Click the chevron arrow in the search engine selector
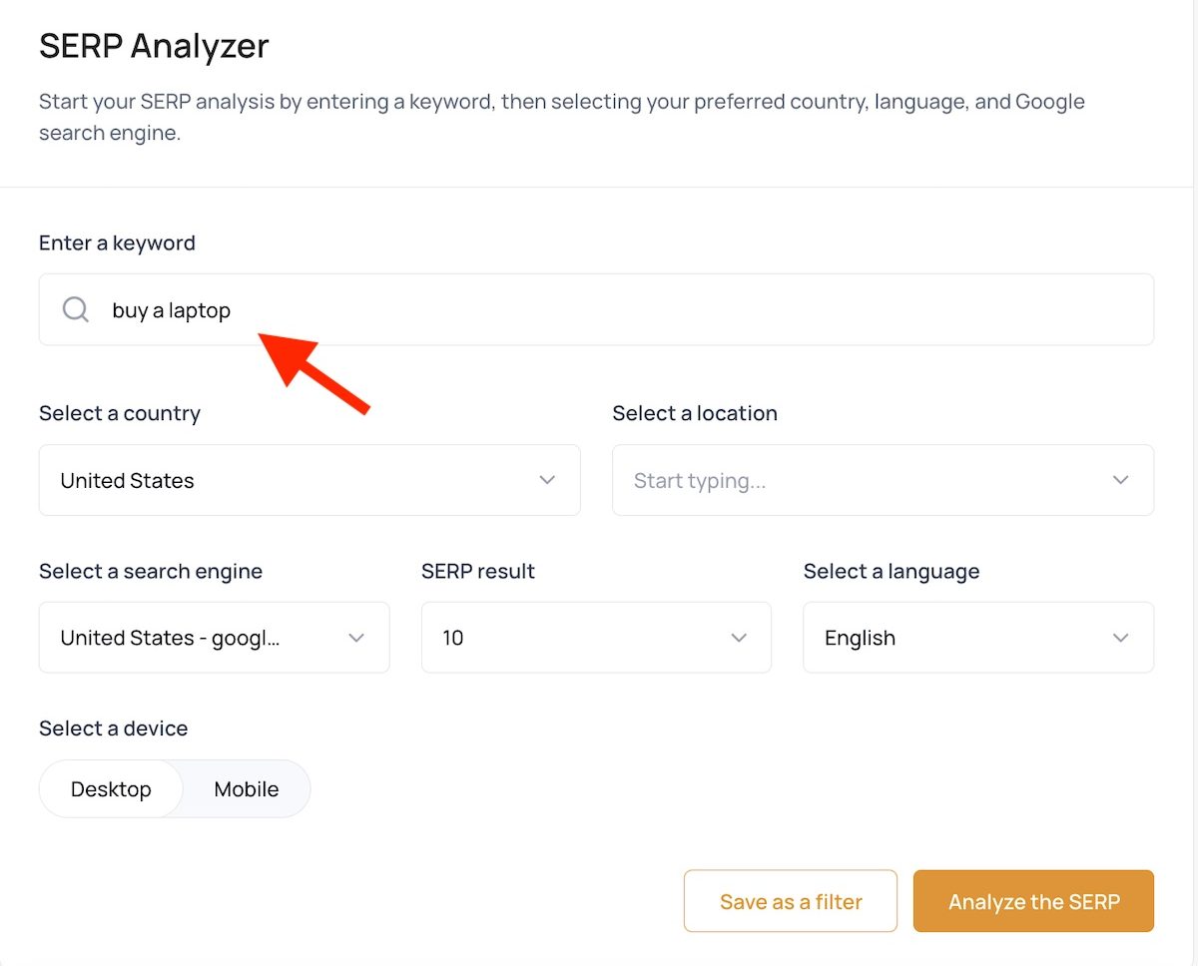Viewport: 1198px width, 966px height. 356,638
